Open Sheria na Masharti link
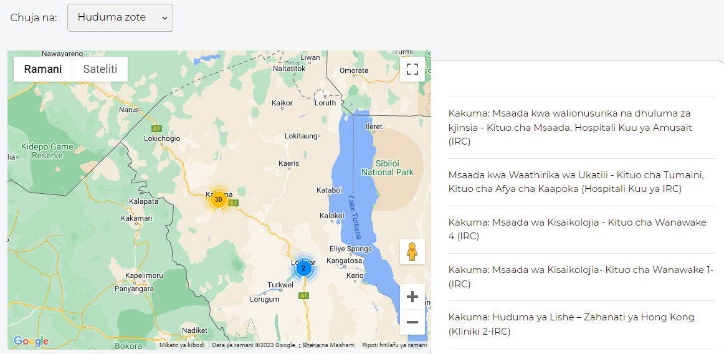Viewport: 724px width, 354px height. (329, 345)
